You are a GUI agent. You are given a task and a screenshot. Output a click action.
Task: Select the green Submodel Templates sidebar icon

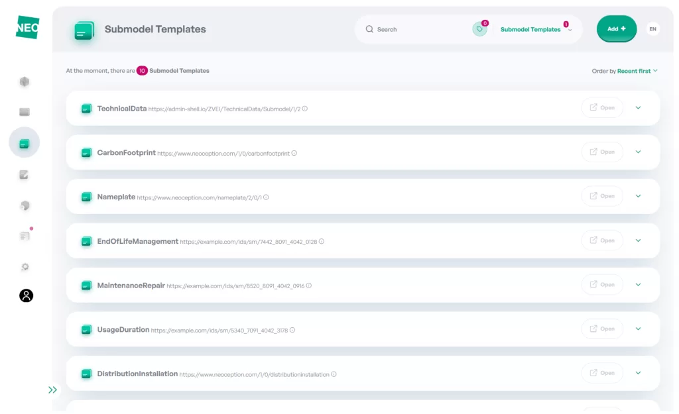tap(25, 143)
